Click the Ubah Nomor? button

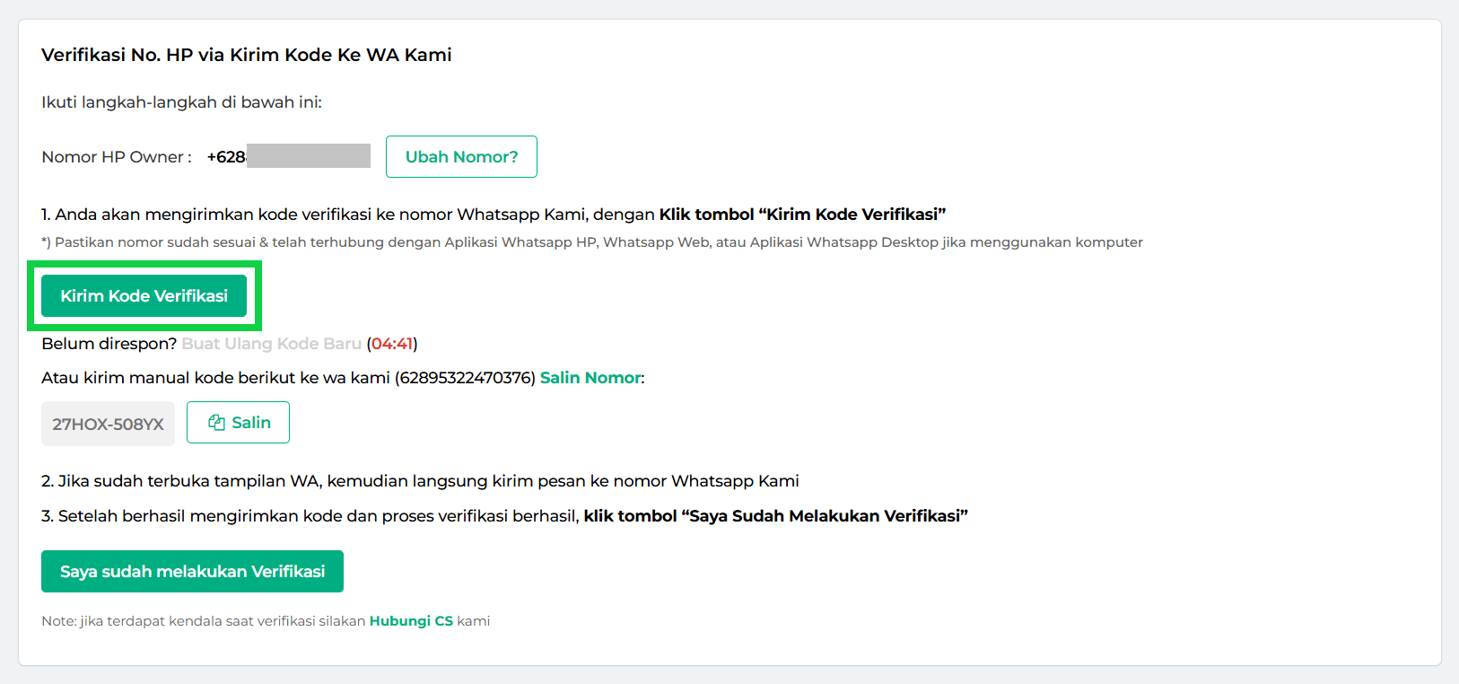click(461, 157)
